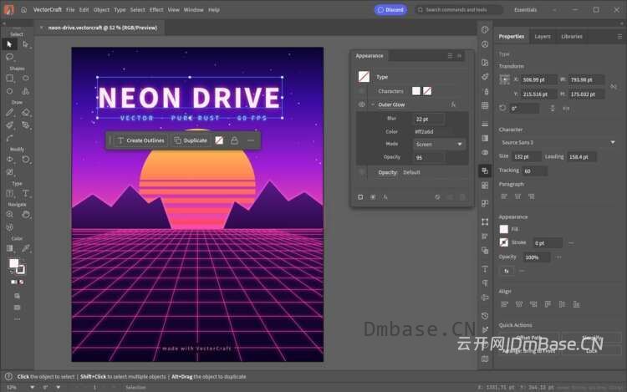Screen dimensions: 627x392
Task: Select the Area Type tool
Action: pos(9,193)
